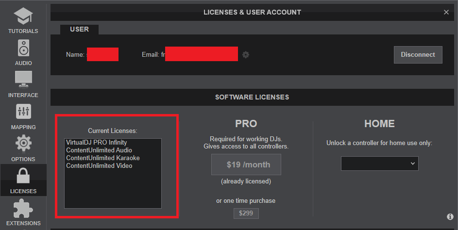Select the Licenses padlock section

point(23,180)
